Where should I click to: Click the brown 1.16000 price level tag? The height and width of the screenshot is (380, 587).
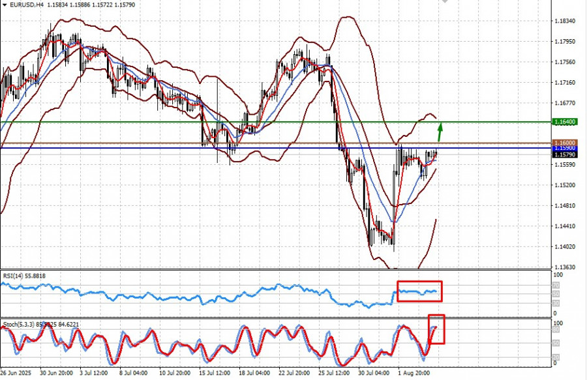[x=565, y=143]
